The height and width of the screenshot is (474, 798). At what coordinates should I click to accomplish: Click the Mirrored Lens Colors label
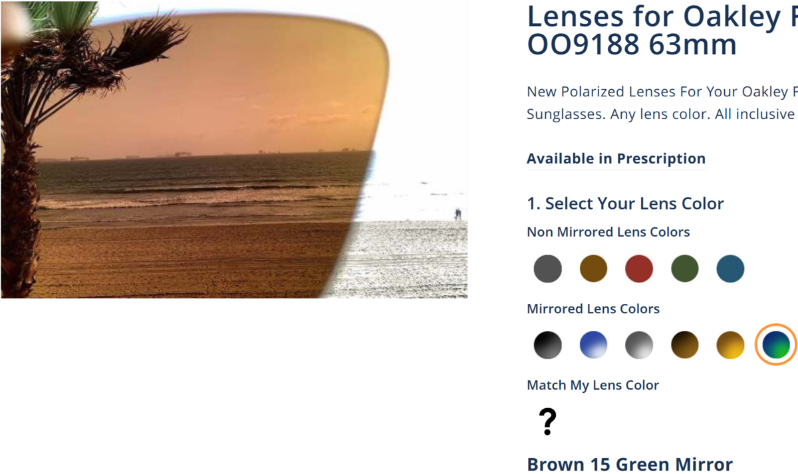(593, 308)
